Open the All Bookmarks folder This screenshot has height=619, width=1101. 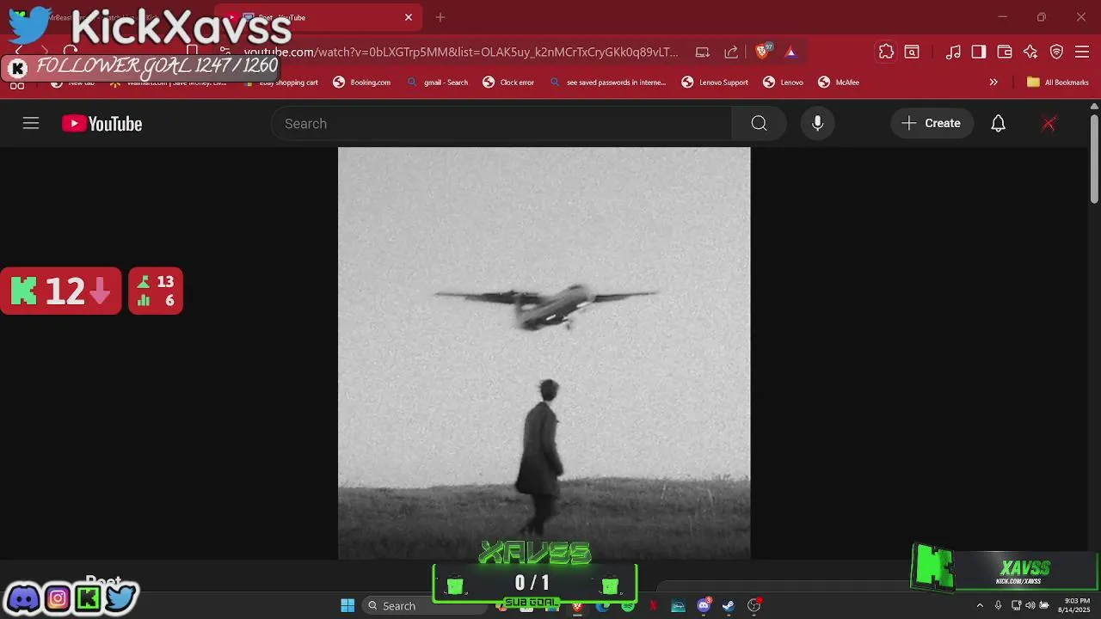1058,83
